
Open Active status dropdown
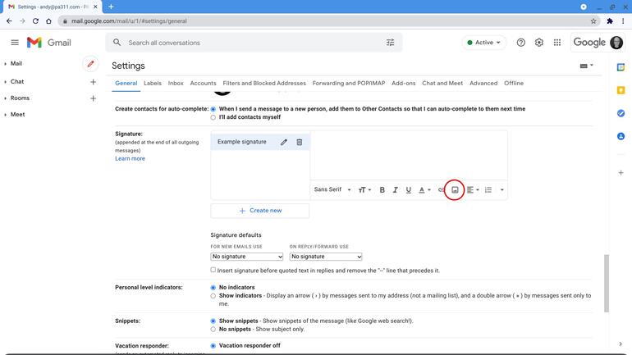point(483,43)
